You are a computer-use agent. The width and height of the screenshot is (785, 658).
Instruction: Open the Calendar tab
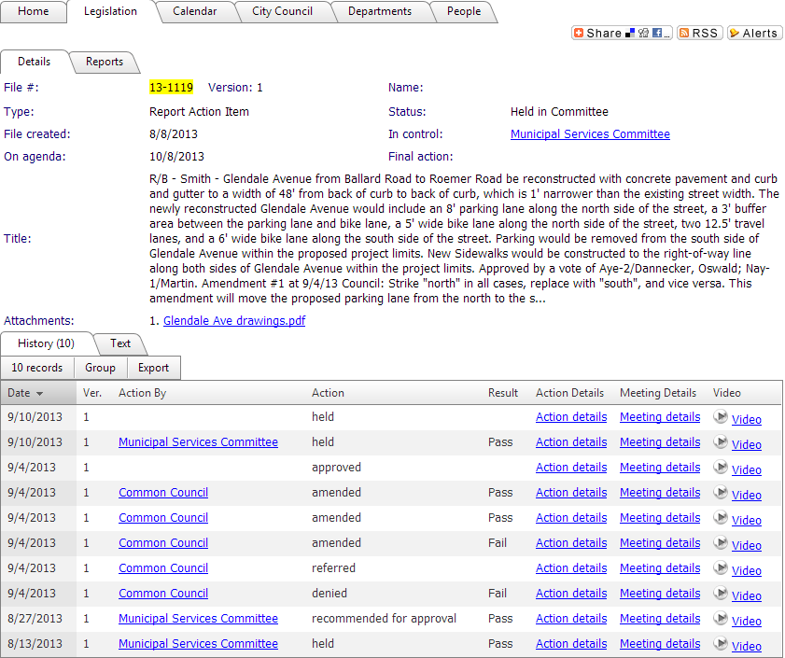coord(195,11)
